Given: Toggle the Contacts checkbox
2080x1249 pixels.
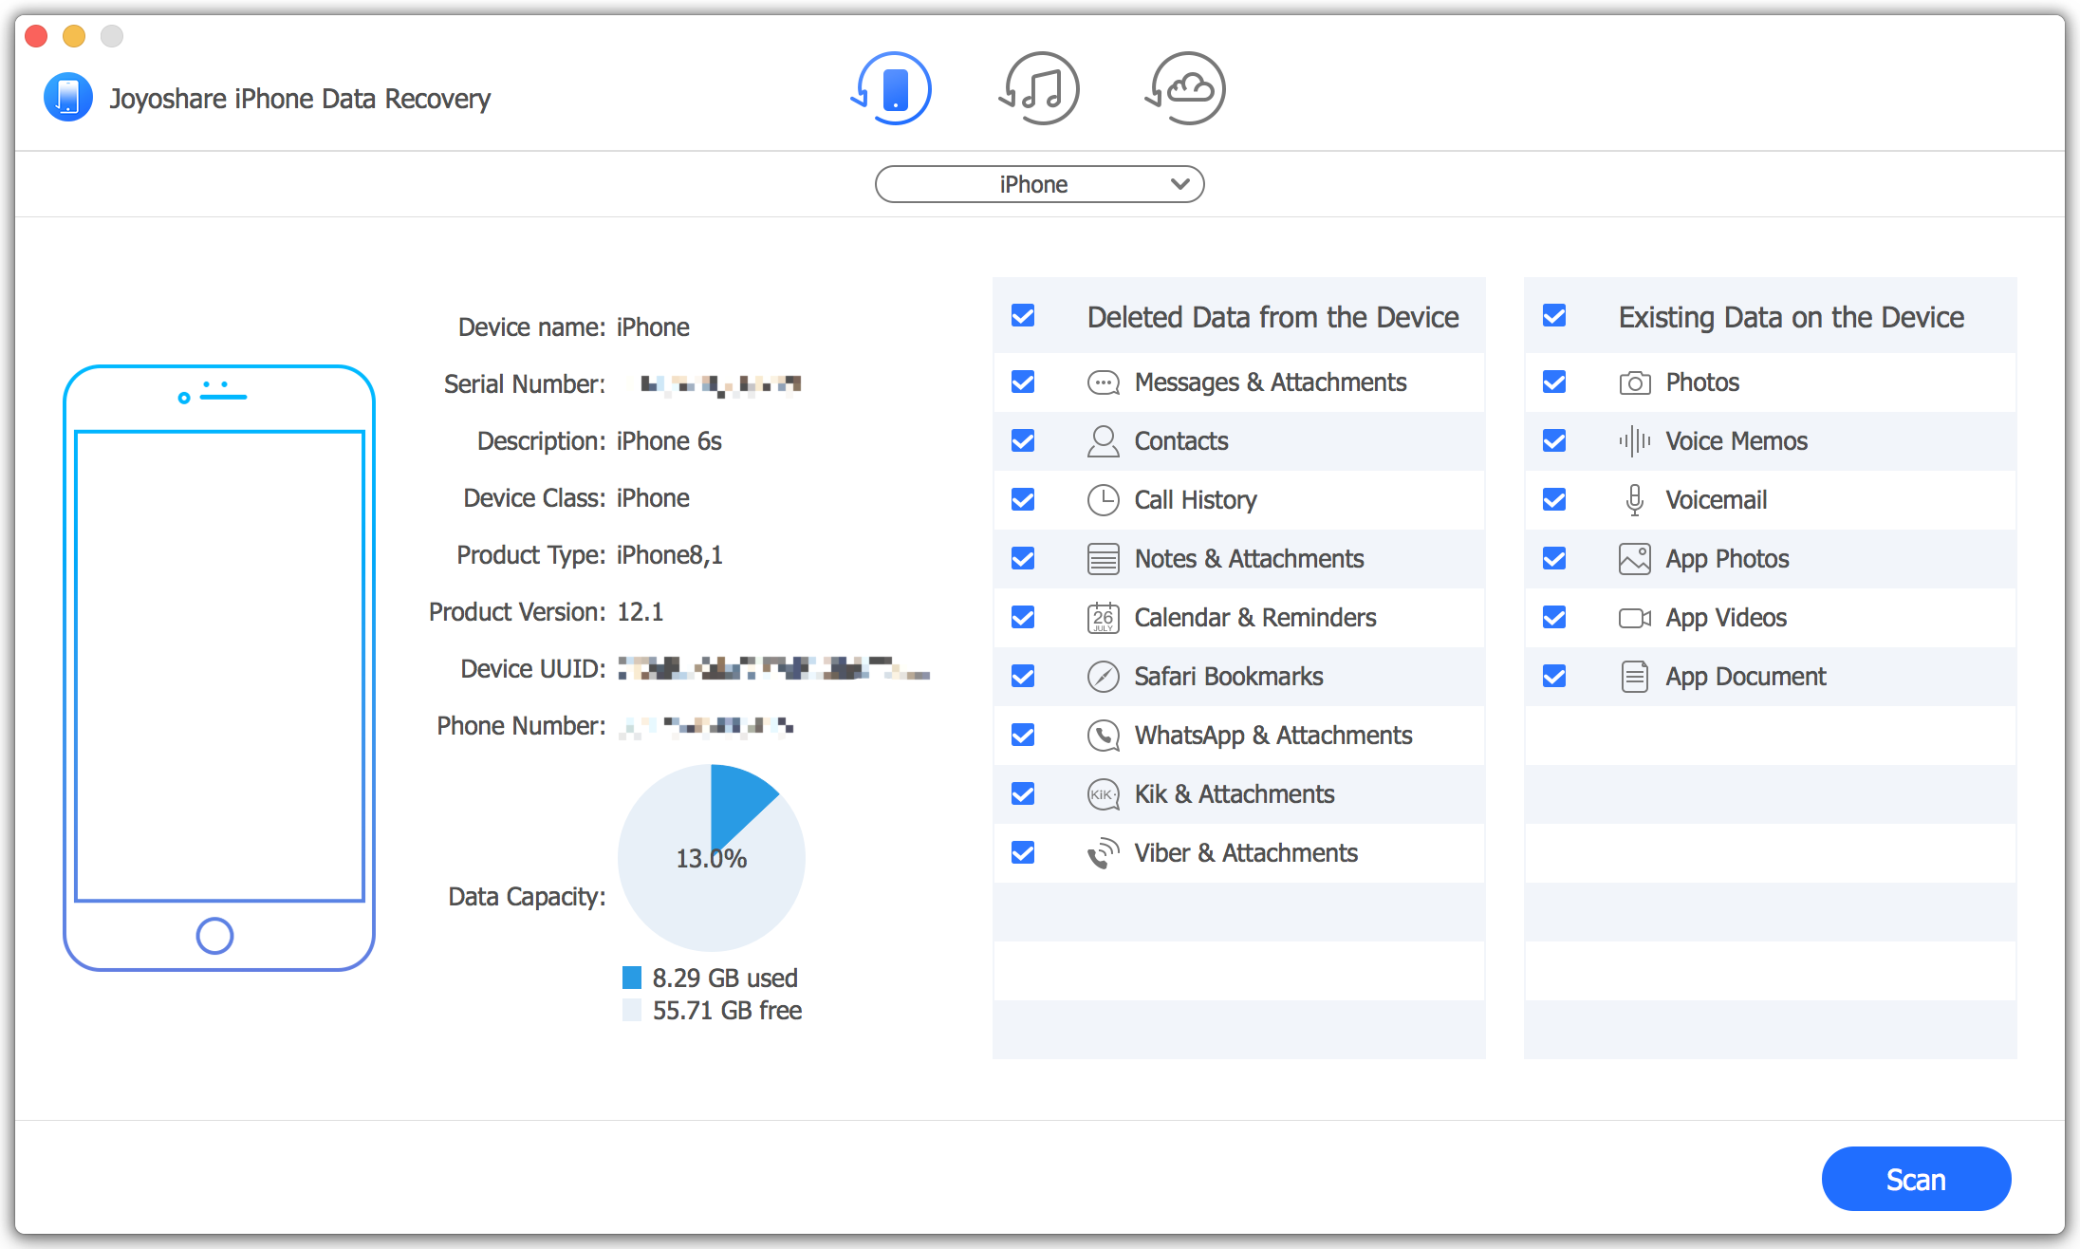Looking at the screenshot, I should pyautogui.click(x=1023, y=441).
